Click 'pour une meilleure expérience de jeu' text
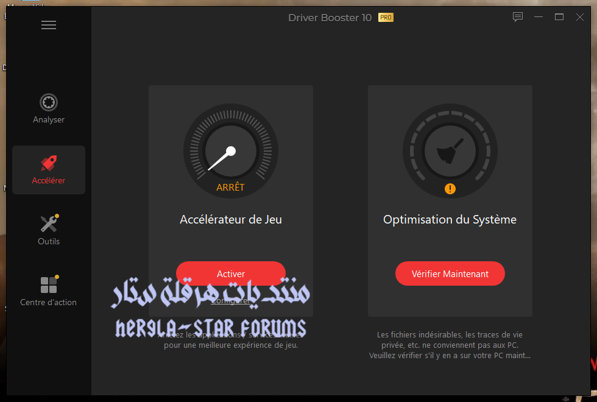This screenshot has height=402, width=597. (x=231, y=345)
